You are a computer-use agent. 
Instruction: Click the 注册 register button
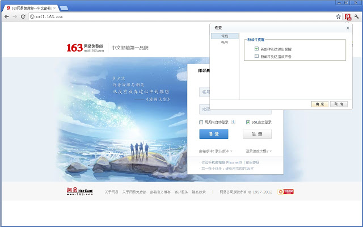click(x=257, y=134)
